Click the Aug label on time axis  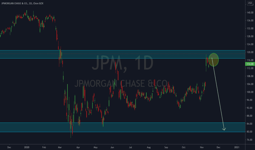149,147
